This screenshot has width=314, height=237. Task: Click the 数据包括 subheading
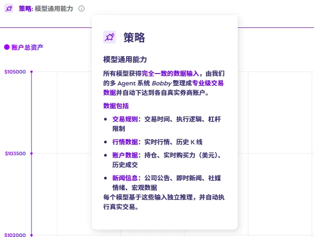116,106
